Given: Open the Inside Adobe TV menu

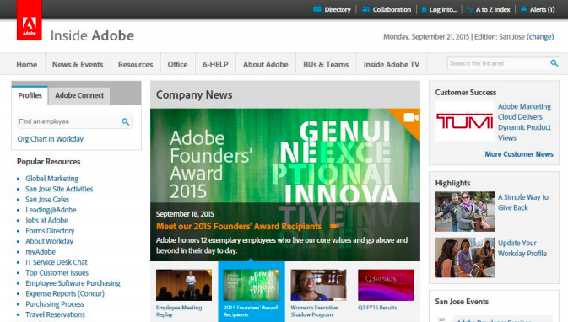Looking at the screenshot, I should pyautogui.click(x=392, y=64).
